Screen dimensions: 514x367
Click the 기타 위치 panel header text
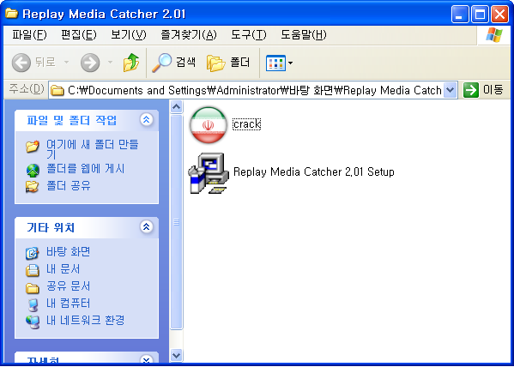(x=51, y=227)
